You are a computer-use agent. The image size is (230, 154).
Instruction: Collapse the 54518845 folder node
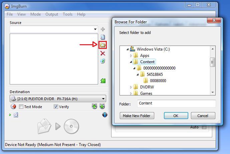click(138, 75)
